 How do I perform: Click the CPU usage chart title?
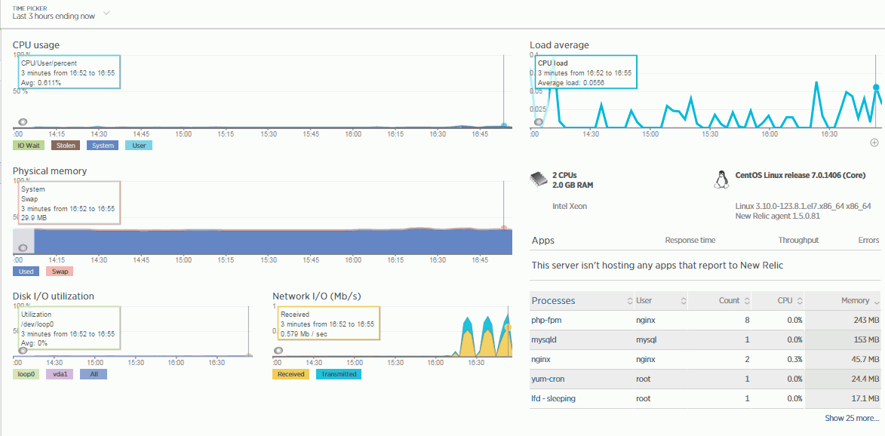pos(36,45)
